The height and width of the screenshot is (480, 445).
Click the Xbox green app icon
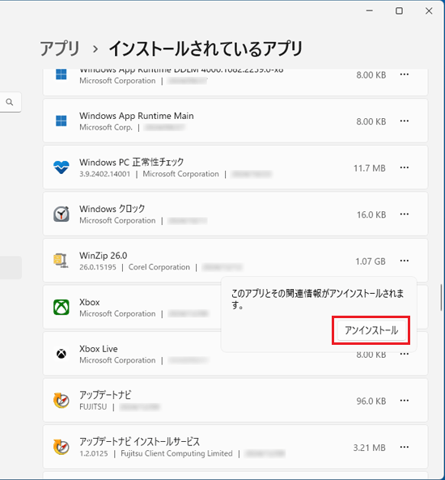pos(61,307)
